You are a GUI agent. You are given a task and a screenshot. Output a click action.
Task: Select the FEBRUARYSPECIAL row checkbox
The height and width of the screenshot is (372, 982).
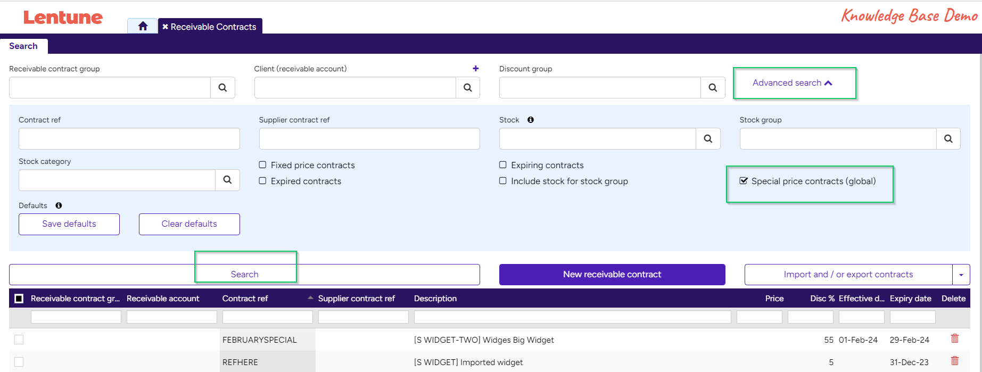tap(19, 340)
